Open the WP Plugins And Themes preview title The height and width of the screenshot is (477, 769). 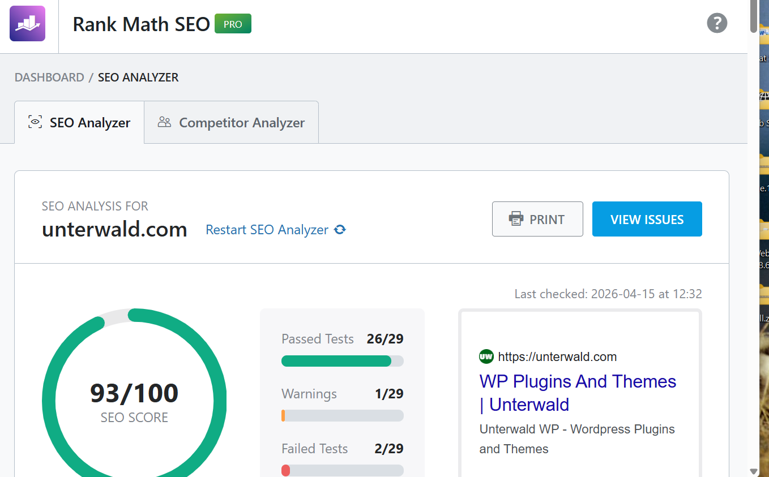578,393
